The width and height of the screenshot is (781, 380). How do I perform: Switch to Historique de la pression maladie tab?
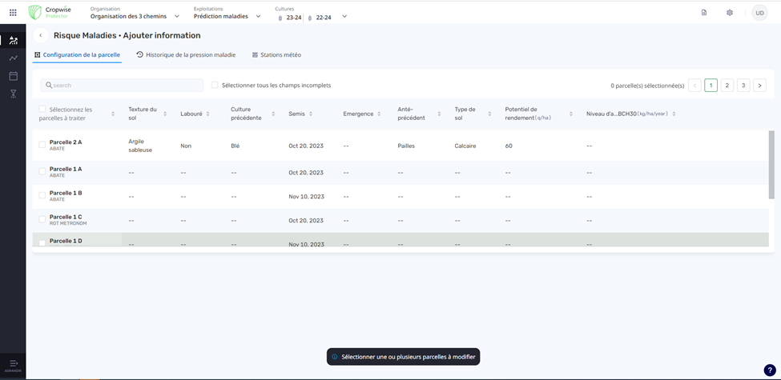point(186,55)
